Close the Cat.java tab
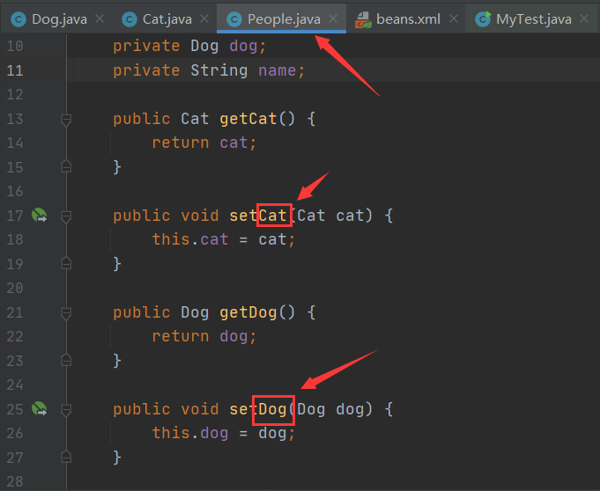The width and height of the screenshot is (600, 491). [204, 18]
